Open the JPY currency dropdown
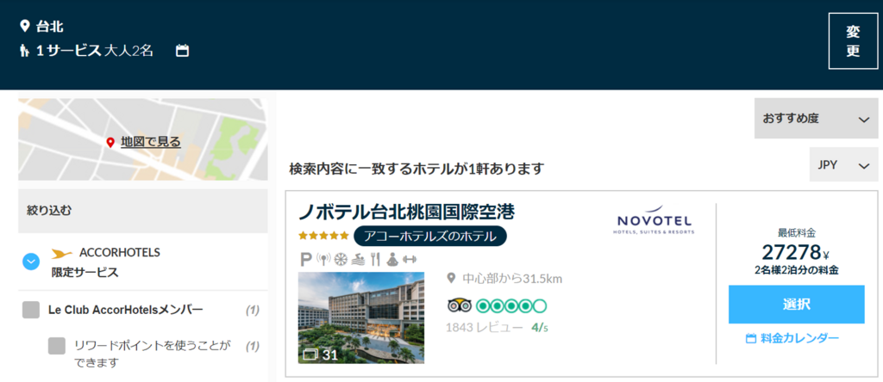 click(843, 164)
